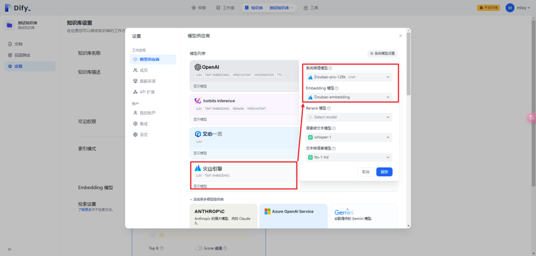
Task: Click help icon next to Top K
Action: (x=161, y=249)
